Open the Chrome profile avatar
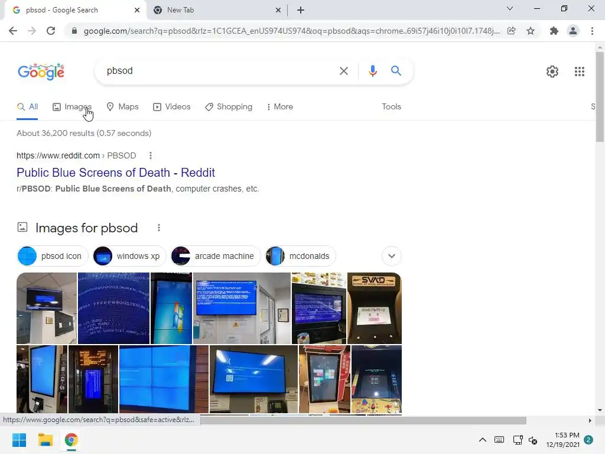Screen dimensions: 605x454 pos(573,31)
